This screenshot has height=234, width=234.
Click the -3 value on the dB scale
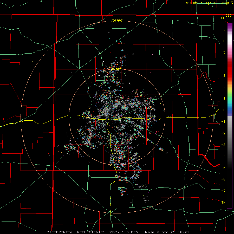coord(223,145)
